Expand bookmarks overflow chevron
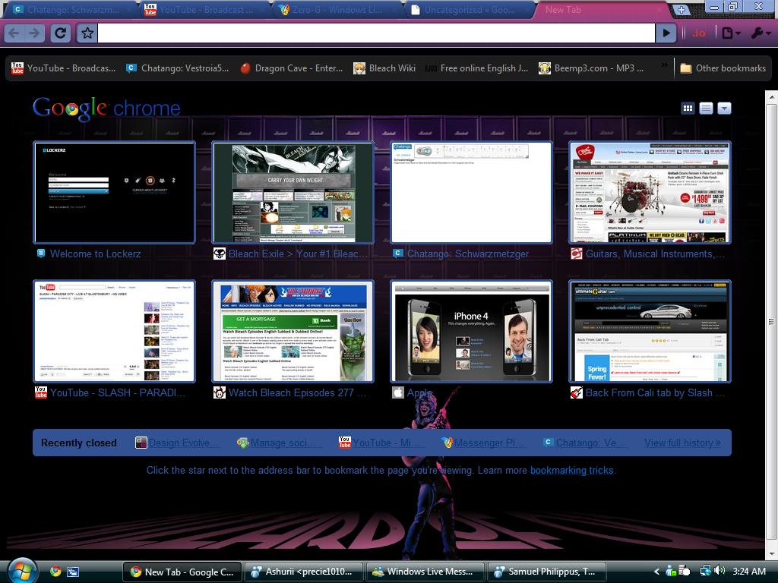 point(664,65)
